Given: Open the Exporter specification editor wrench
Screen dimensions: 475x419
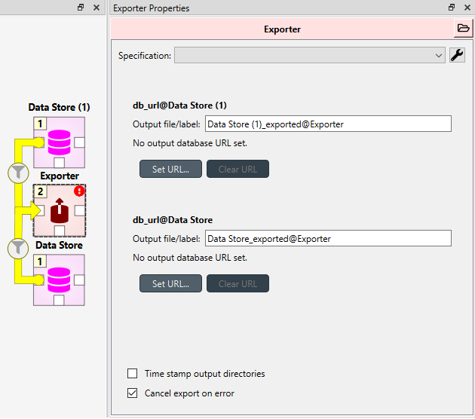Looking at the screenshot, I should pos(457,55).
